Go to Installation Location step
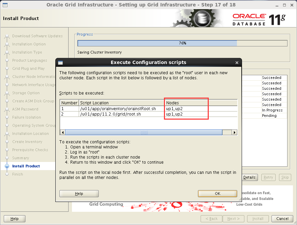297x225 pixels. [31, 134]
